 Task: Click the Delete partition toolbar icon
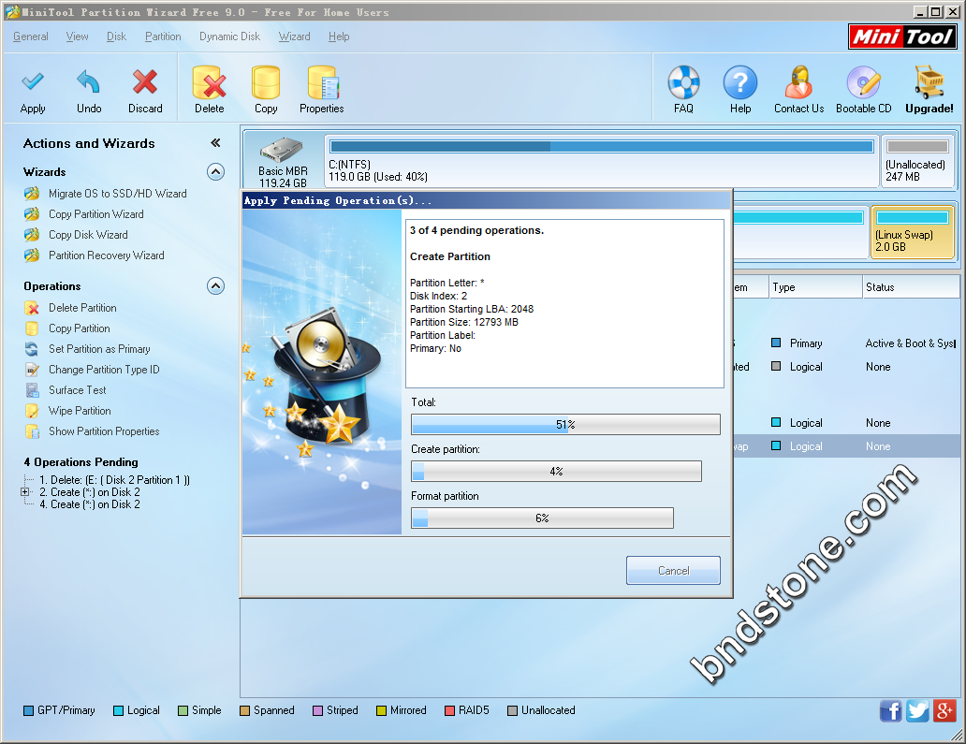(x=209, y=82)
